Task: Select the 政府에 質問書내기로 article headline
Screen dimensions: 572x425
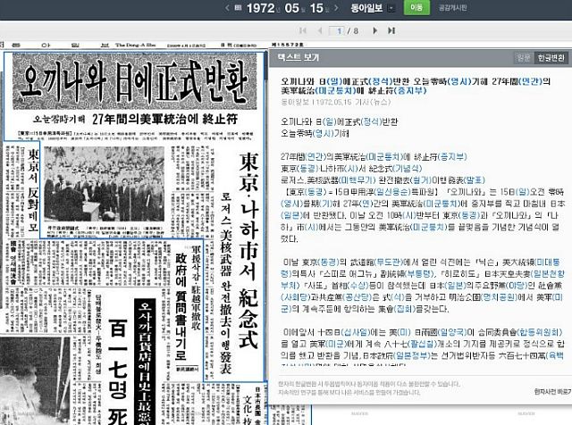Action: pos(181,306)
